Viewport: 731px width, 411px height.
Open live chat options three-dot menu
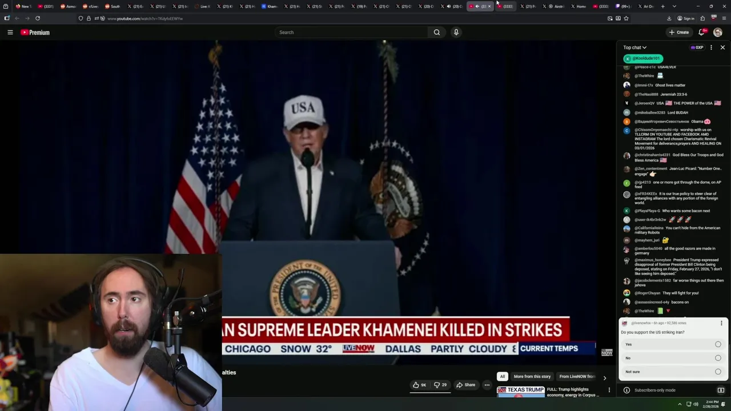(x=711, y=47)
